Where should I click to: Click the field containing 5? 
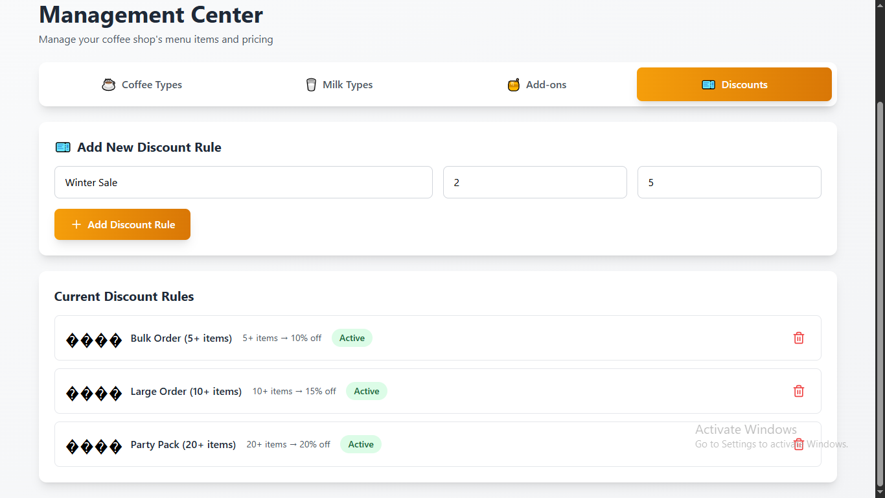point(730,182)
